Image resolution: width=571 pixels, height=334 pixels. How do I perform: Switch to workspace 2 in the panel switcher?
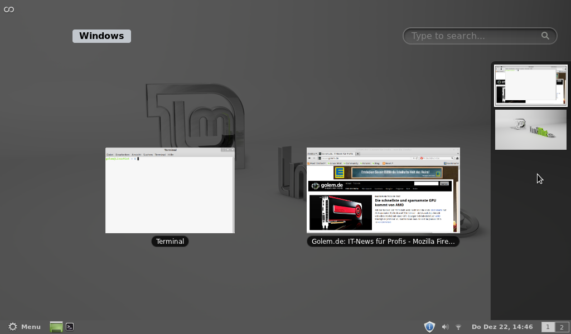(561, 327)
